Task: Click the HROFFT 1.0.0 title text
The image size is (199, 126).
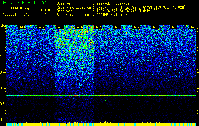Action: 25,3
